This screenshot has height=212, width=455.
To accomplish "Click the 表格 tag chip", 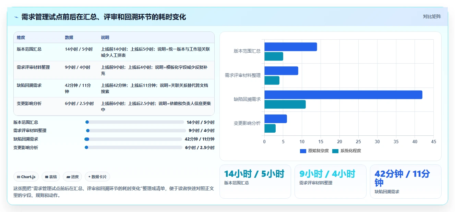I will click(x=51, y=177).
